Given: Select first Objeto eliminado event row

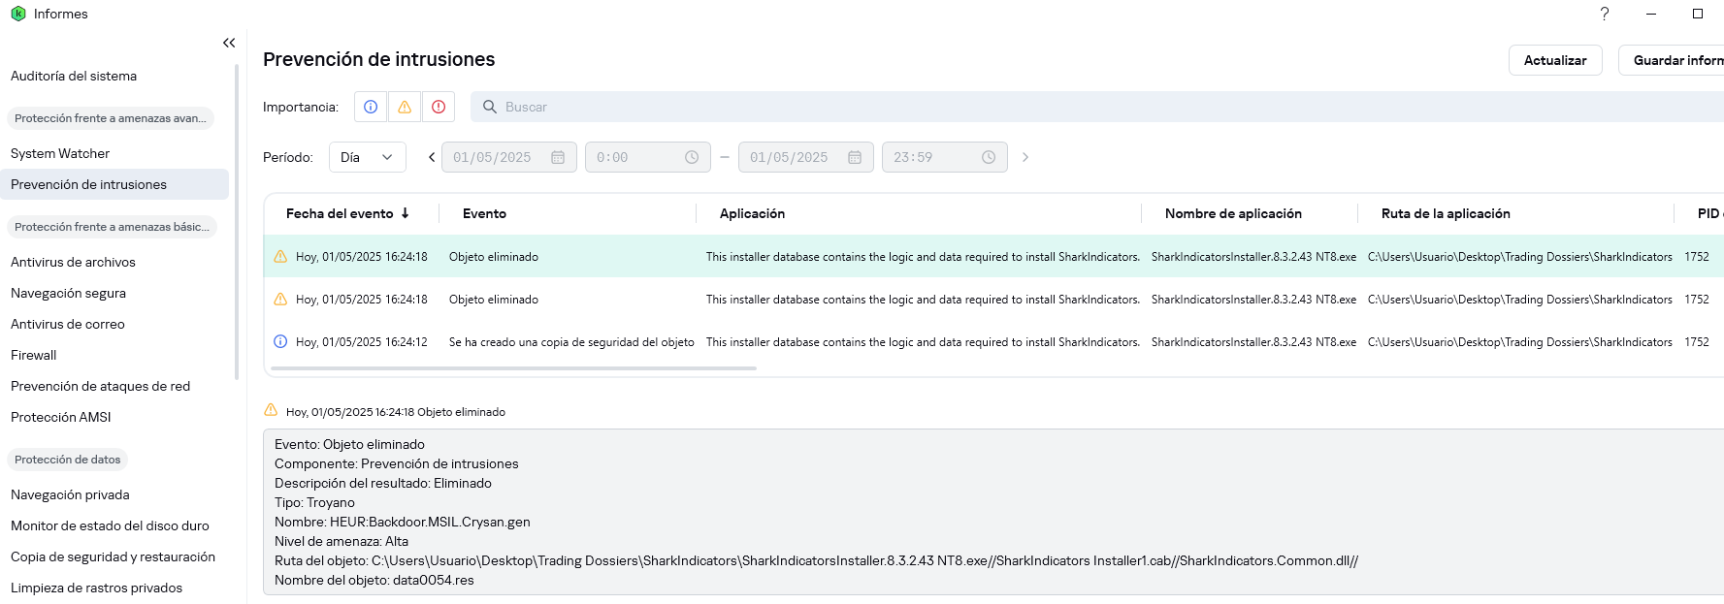Looking at the screenshot, I should [993, 256].
